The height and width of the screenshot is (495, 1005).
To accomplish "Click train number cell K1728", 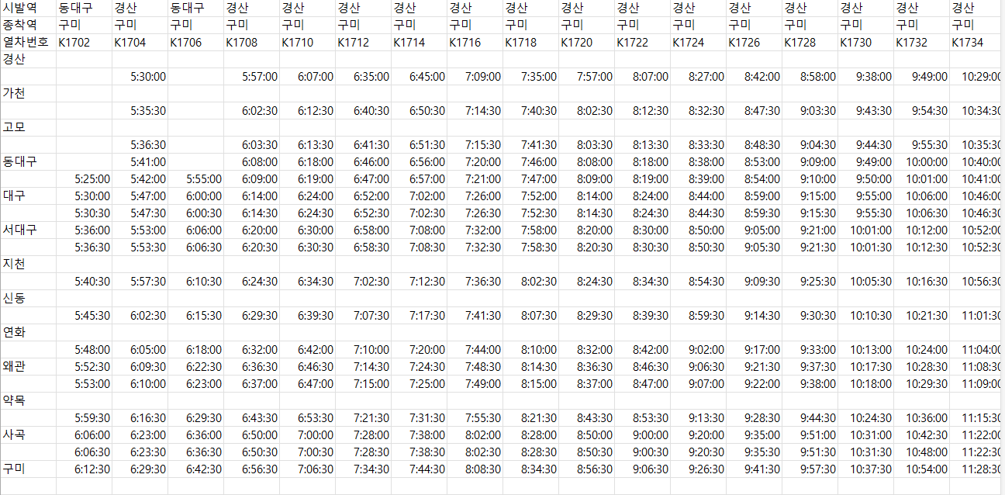I will coord(810,43).
